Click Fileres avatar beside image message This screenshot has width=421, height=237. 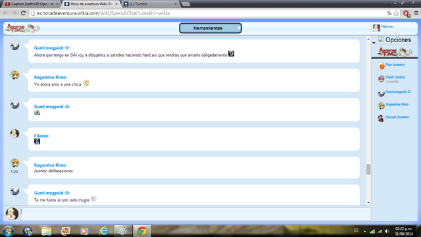(x=14, y=134)
